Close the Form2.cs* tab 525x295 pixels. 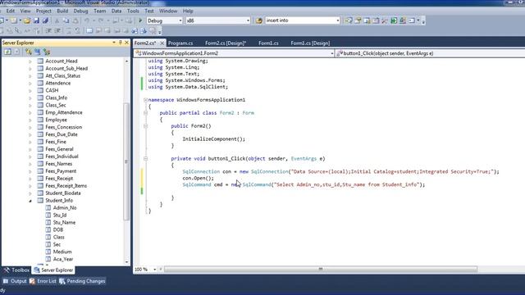tap(162, 43)
